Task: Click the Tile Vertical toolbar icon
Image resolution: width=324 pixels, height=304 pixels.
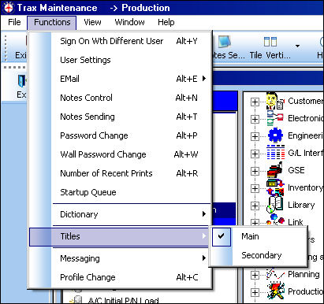Action: 270,42
